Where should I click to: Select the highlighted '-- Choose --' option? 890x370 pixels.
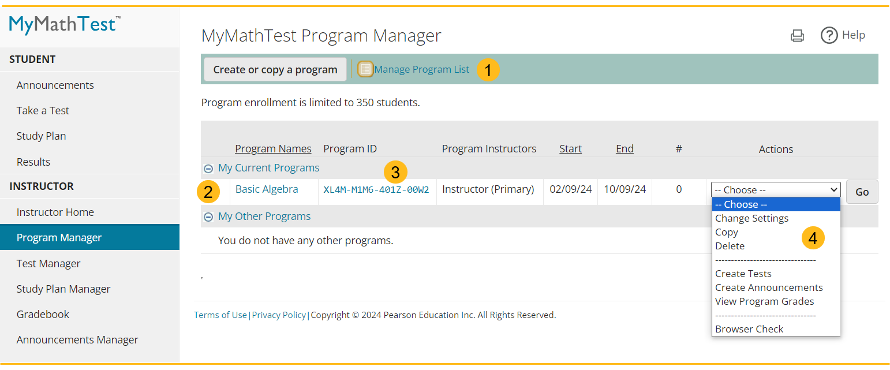tap(776, 204)
